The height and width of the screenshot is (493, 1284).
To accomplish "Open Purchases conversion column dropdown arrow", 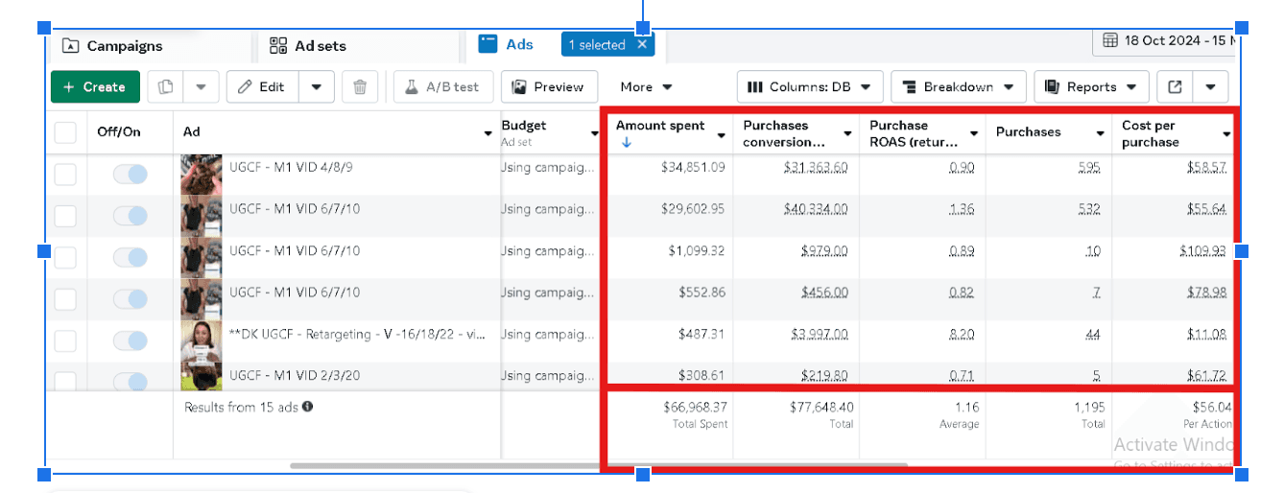I will click(847, 134).
